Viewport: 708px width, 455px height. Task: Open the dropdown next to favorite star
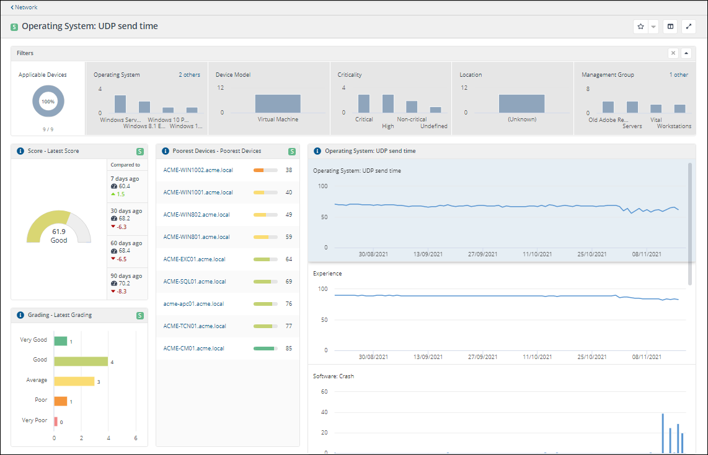[x=653, y=27]
